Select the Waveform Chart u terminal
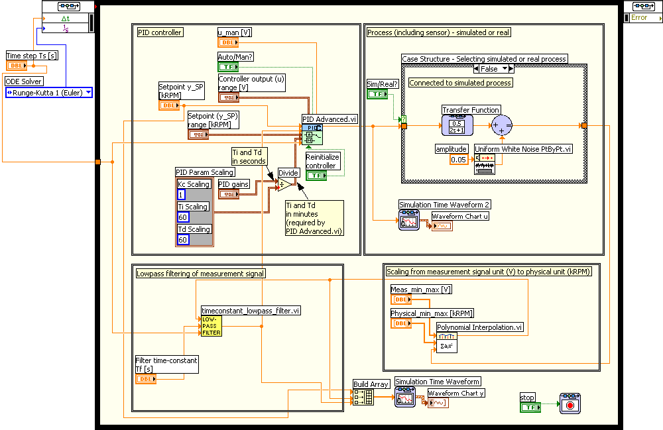The height and width of the screenshot is (430, 663). [442, 226]
